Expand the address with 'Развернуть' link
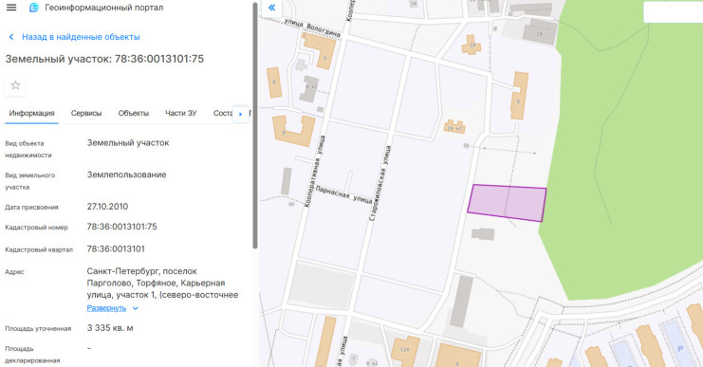The width and height of the screenshot is (703, 367). click(x=106, y=308)
